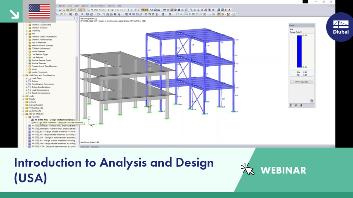Open RF-STEEL IS module entry
The width and height of the screenshot is (353, 198).
click(53, 135)
